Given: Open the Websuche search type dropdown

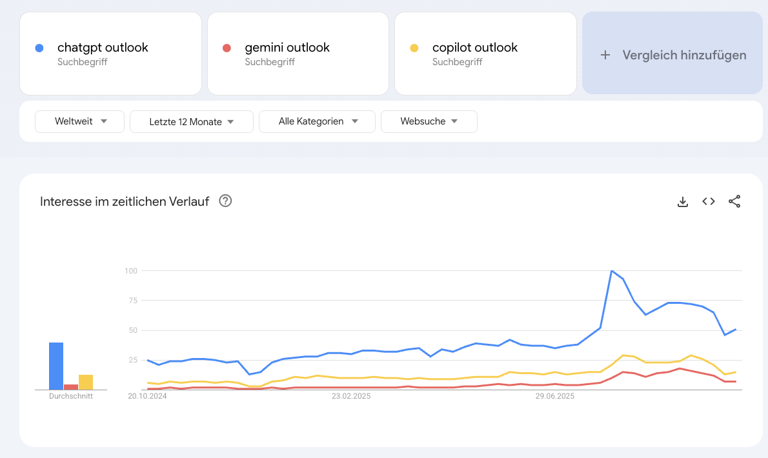Looking at the screenshot, I should coord(429,121).
